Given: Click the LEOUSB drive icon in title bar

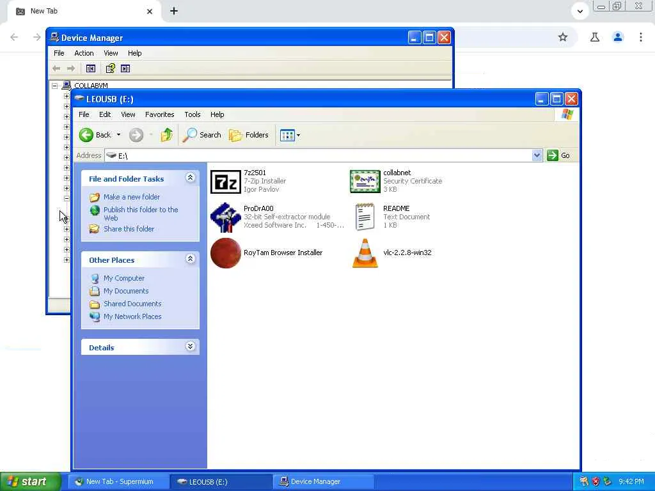Looking at the screenshot, I should tap(79, 98).
